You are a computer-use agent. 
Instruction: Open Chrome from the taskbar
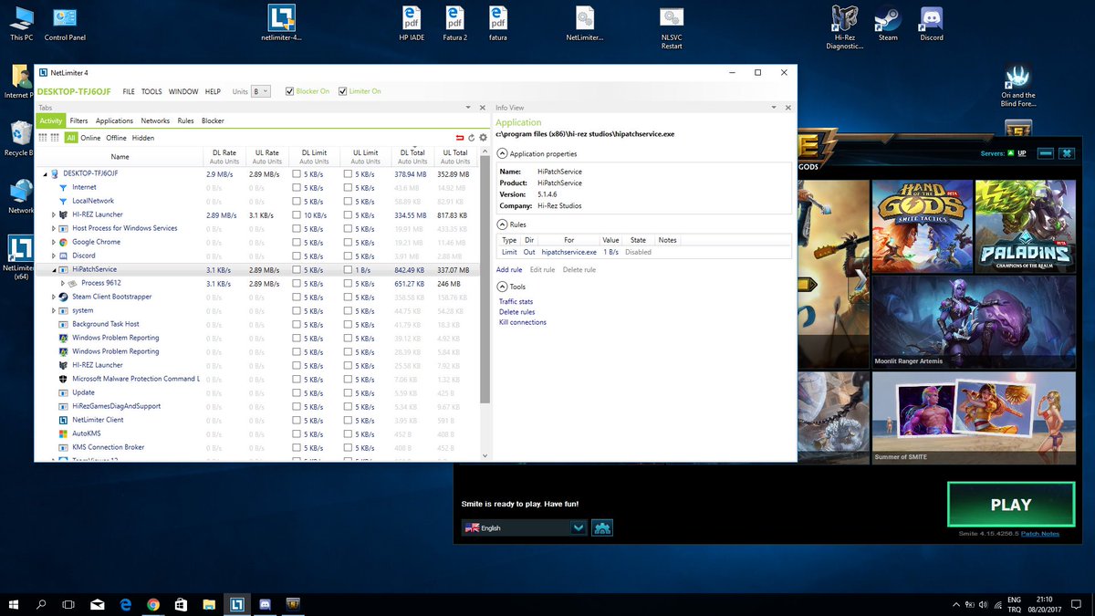[152, 604]
